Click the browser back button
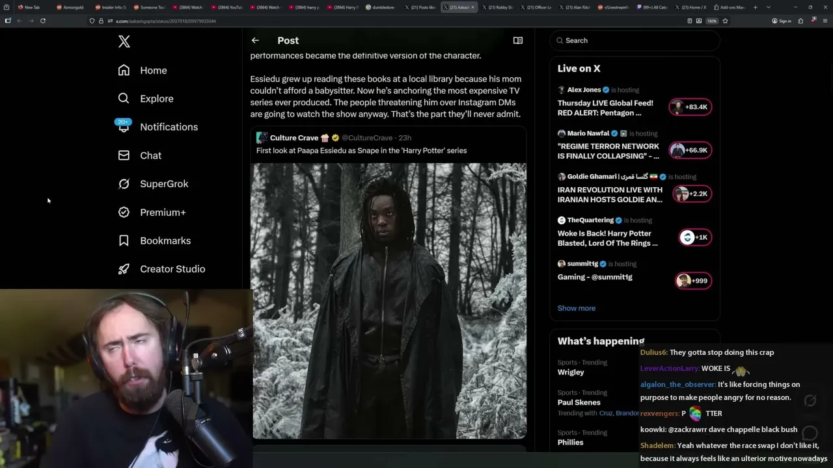Screen dimensions: 833x468 coord(20,21)
